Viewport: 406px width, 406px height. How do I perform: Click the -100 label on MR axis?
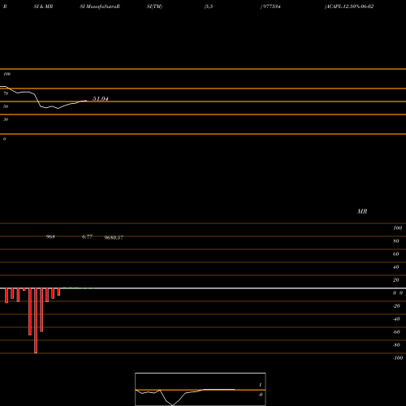398,358
